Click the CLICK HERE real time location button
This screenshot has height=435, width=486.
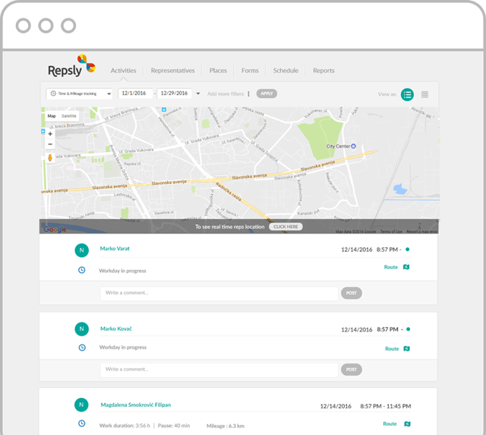pyautogui.click(x=286, y=227)
